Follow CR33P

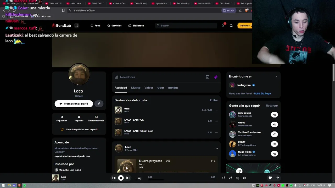[274, 144]
